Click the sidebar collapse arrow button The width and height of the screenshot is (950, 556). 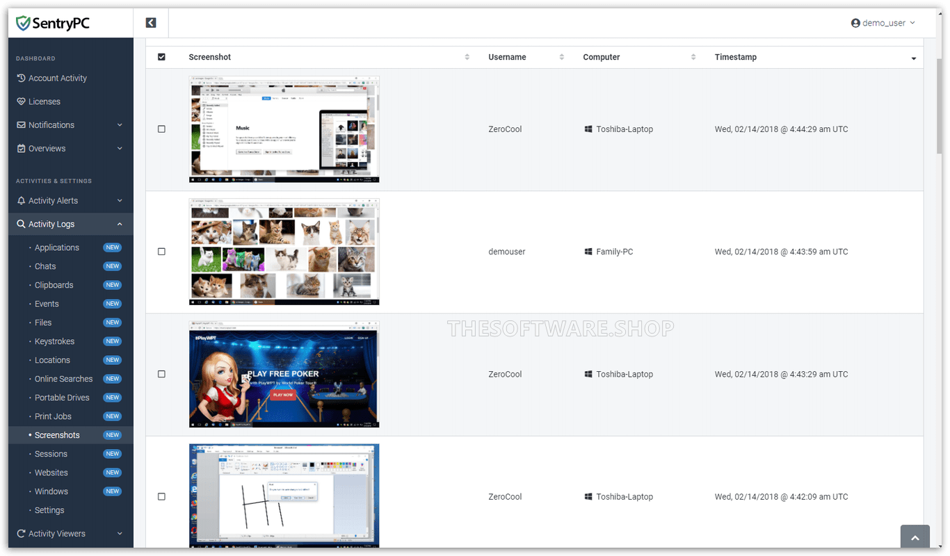tap(150, 22)
